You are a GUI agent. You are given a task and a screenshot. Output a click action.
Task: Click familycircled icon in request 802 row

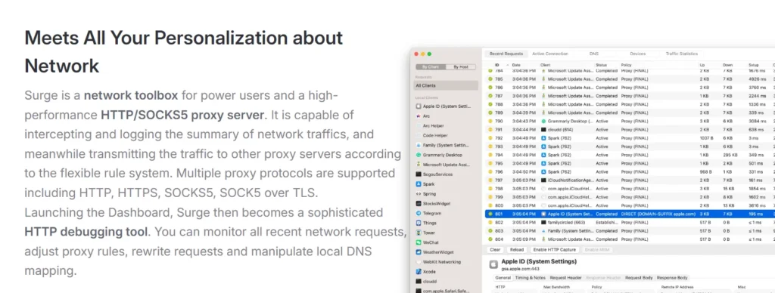tap(543, 223)
